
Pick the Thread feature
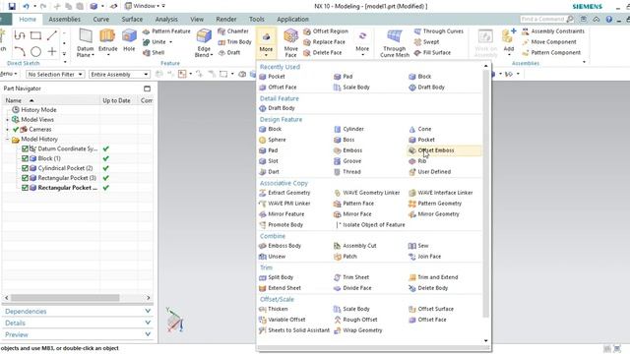coord(347,172)
